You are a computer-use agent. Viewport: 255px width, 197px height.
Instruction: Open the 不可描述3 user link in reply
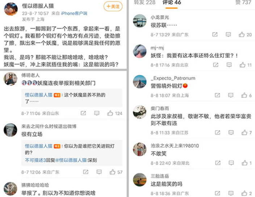tap(35, 160)
